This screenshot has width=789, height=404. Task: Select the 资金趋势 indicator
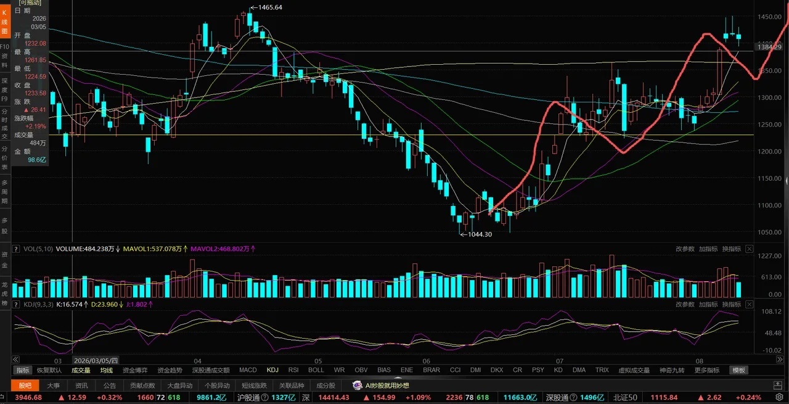(170, 370)
